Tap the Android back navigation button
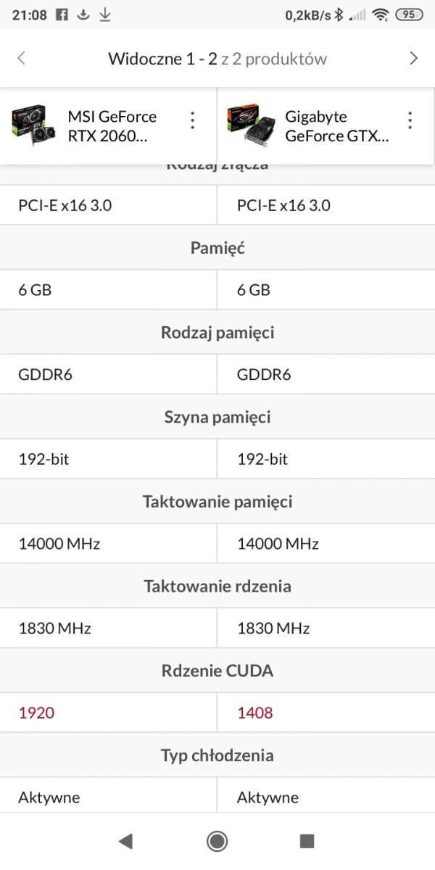 tap(125, 841)
